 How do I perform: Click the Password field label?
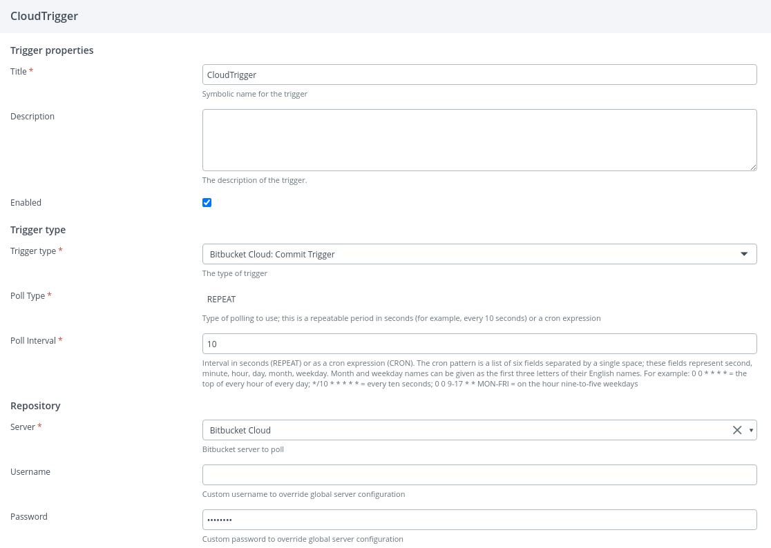tap(29, 517)
